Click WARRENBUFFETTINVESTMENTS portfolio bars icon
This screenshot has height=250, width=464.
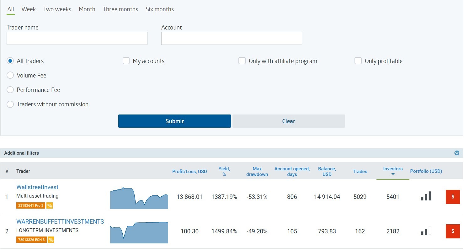pos(426,231)
